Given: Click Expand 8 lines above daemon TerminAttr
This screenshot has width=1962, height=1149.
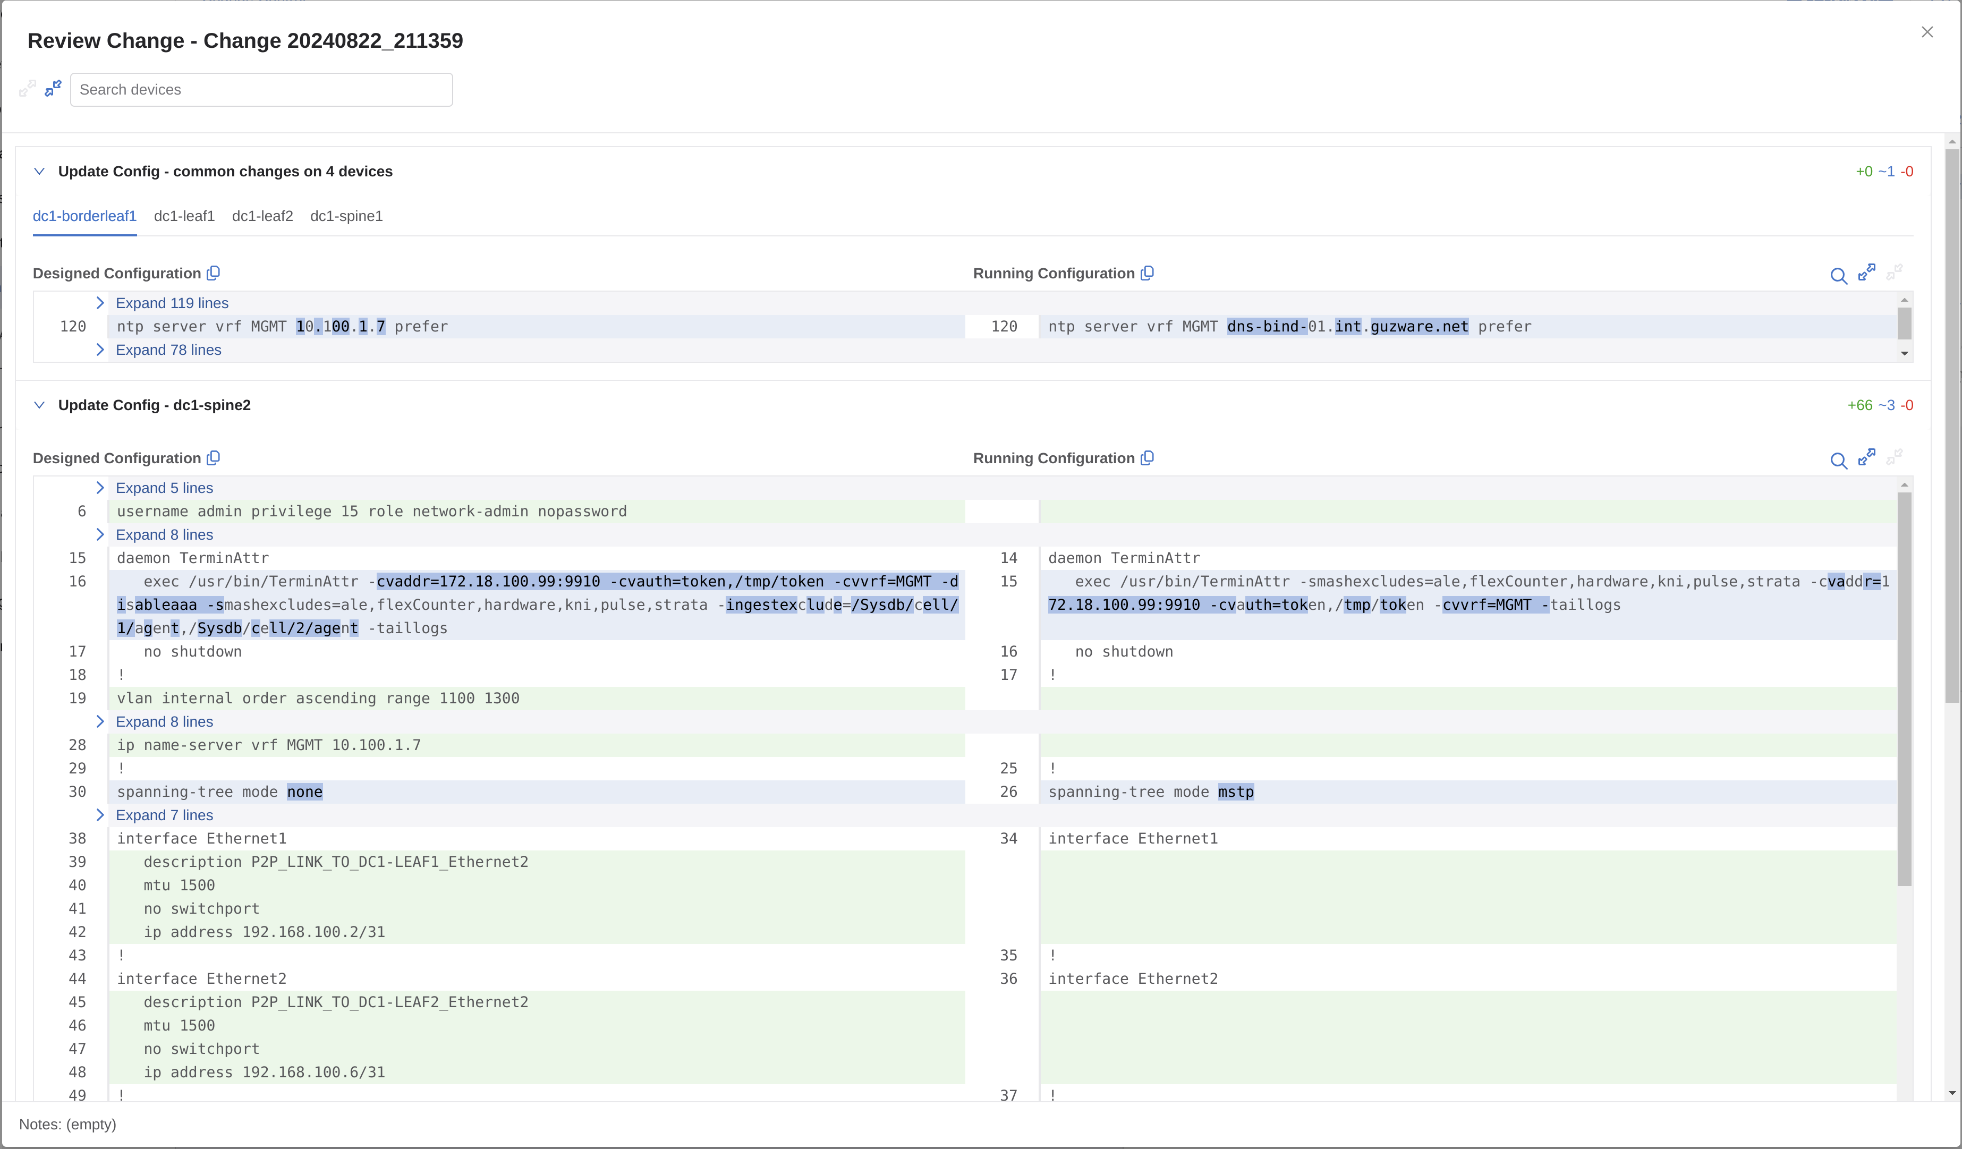Looking at the screenshot, I should (x=164, y=535).
